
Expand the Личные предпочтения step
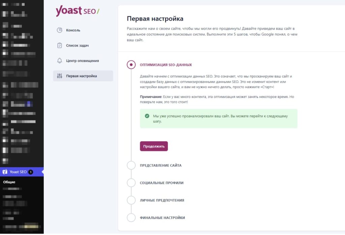pos(162,200)
